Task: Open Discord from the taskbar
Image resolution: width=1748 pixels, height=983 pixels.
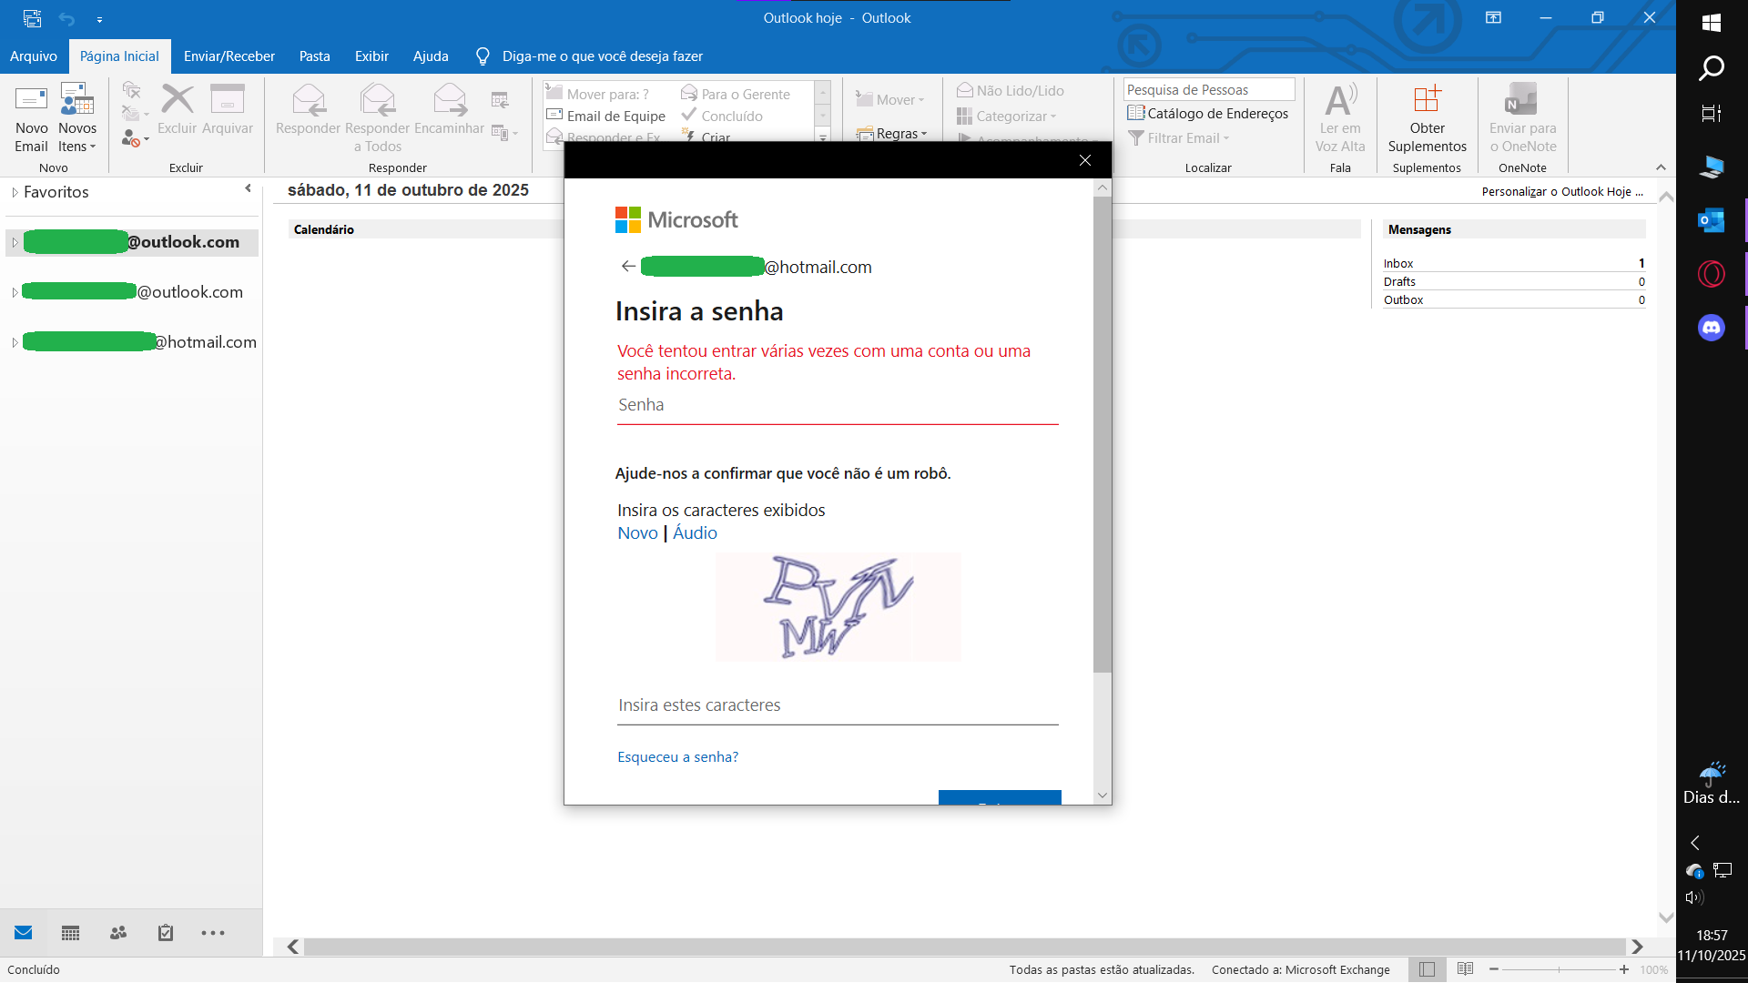Action: point(1712,327)
